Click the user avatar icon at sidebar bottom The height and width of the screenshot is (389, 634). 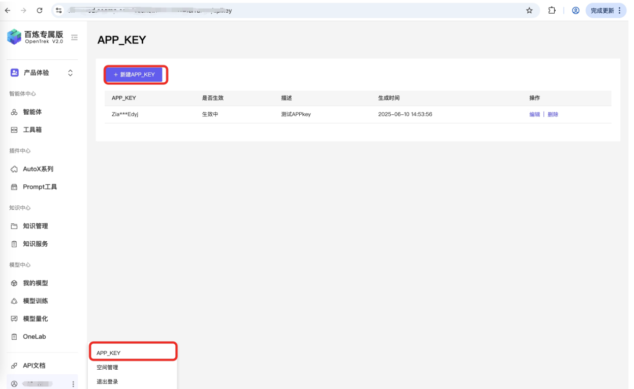(14, 384)
